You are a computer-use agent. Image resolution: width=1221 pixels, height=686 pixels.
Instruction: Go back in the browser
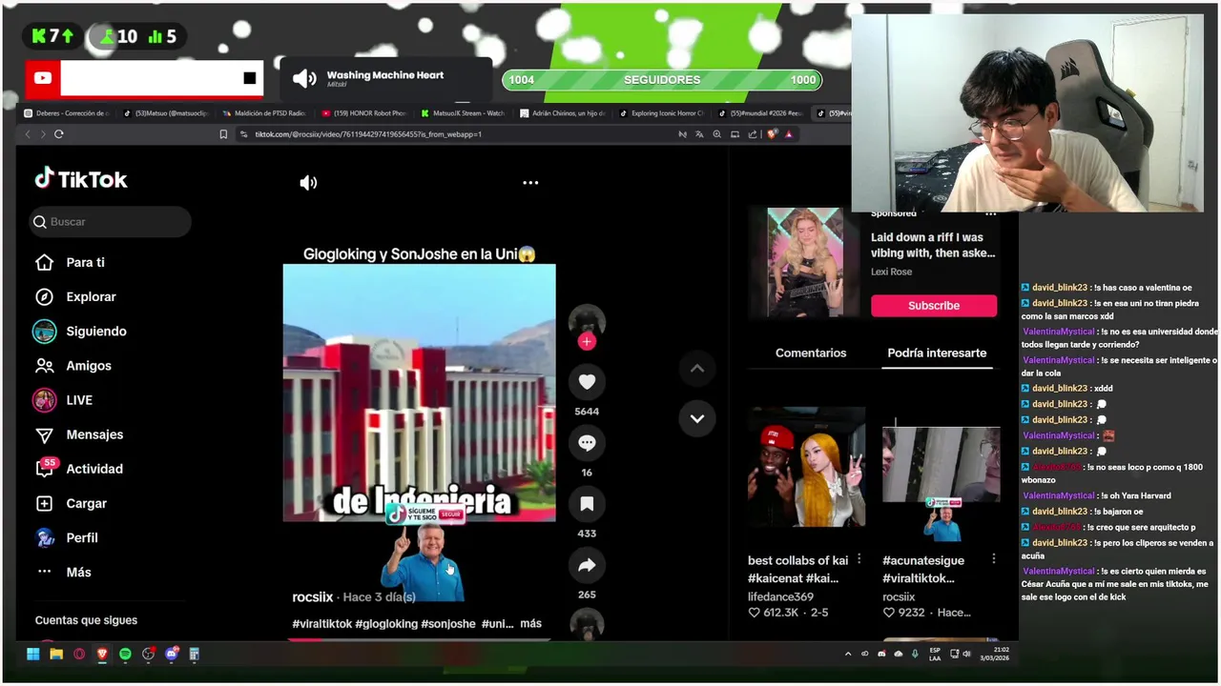(x=28, y=134)
